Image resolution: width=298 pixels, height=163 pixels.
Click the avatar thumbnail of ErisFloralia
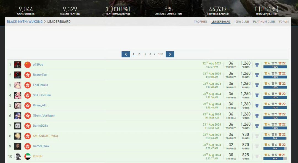18,85
